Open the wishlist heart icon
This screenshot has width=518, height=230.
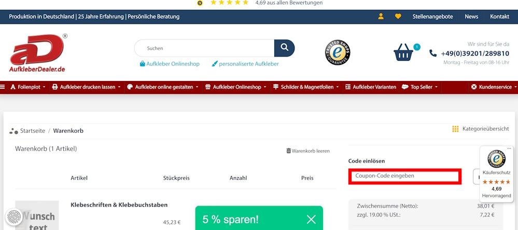pyautogui.click(x=398, y=16)
